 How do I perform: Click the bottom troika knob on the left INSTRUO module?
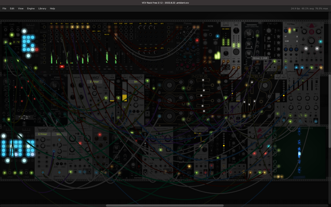[169, 116]
